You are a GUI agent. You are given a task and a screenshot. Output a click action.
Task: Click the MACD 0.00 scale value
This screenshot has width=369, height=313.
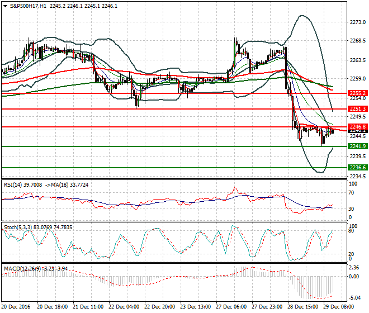(354, 277)
